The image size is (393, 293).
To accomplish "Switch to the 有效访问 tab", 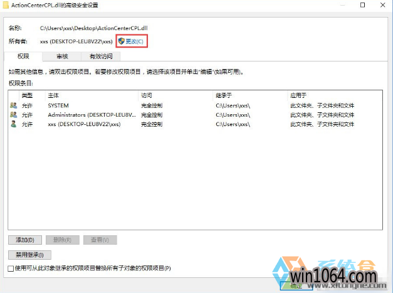I will pyautogui.click(x=101, y=56).
